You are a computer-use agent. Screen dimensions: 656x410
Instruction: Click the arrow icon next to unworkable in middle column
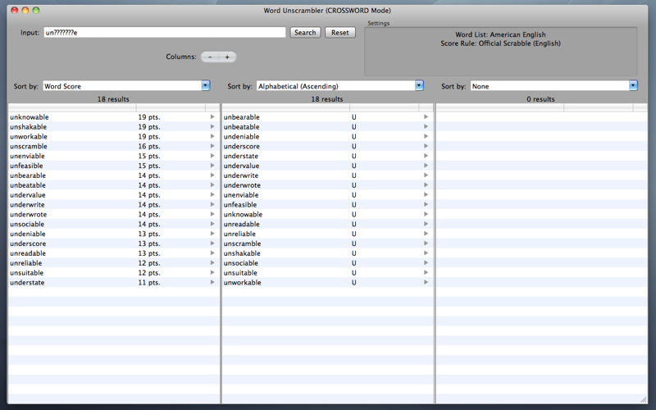[426, 282]
